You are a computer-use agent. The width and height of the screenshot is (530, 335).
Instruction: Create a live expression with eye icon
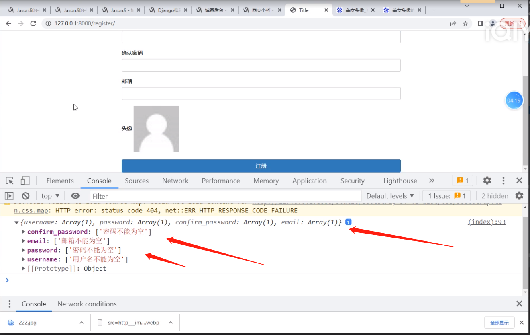[x=75, y=196]
